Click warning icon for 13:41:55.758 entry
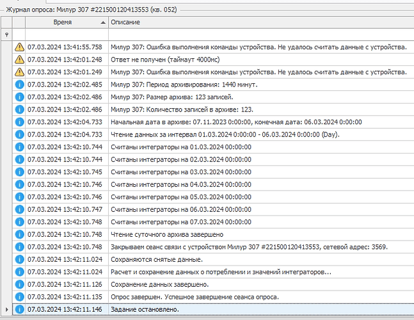Viewport: 414px width, 320px height. tap(19, 47)
